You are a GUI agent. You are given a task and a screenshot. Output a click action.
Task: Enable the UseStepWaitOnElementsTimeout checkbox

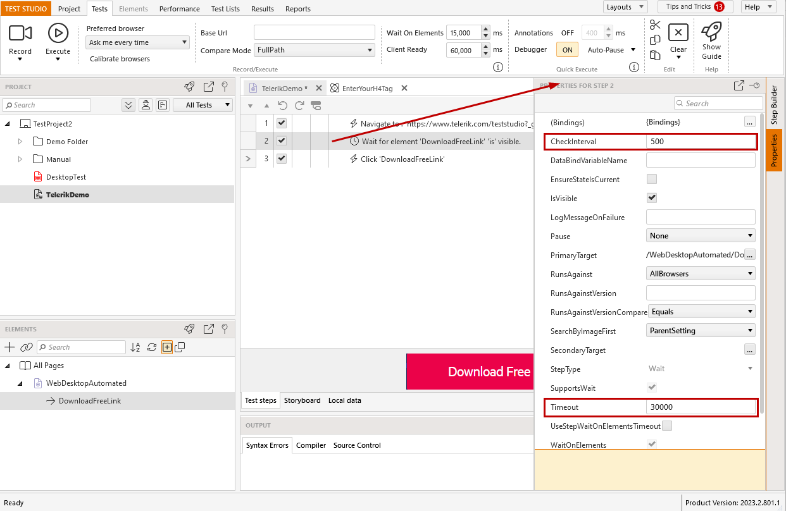coord(667,426)
